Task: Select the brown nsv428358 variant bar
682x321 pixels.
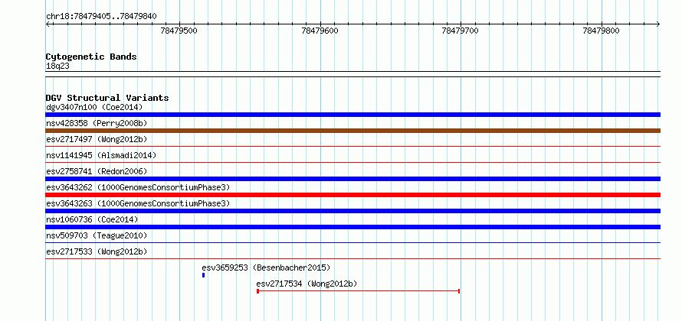Action: [x=352, y=131]
